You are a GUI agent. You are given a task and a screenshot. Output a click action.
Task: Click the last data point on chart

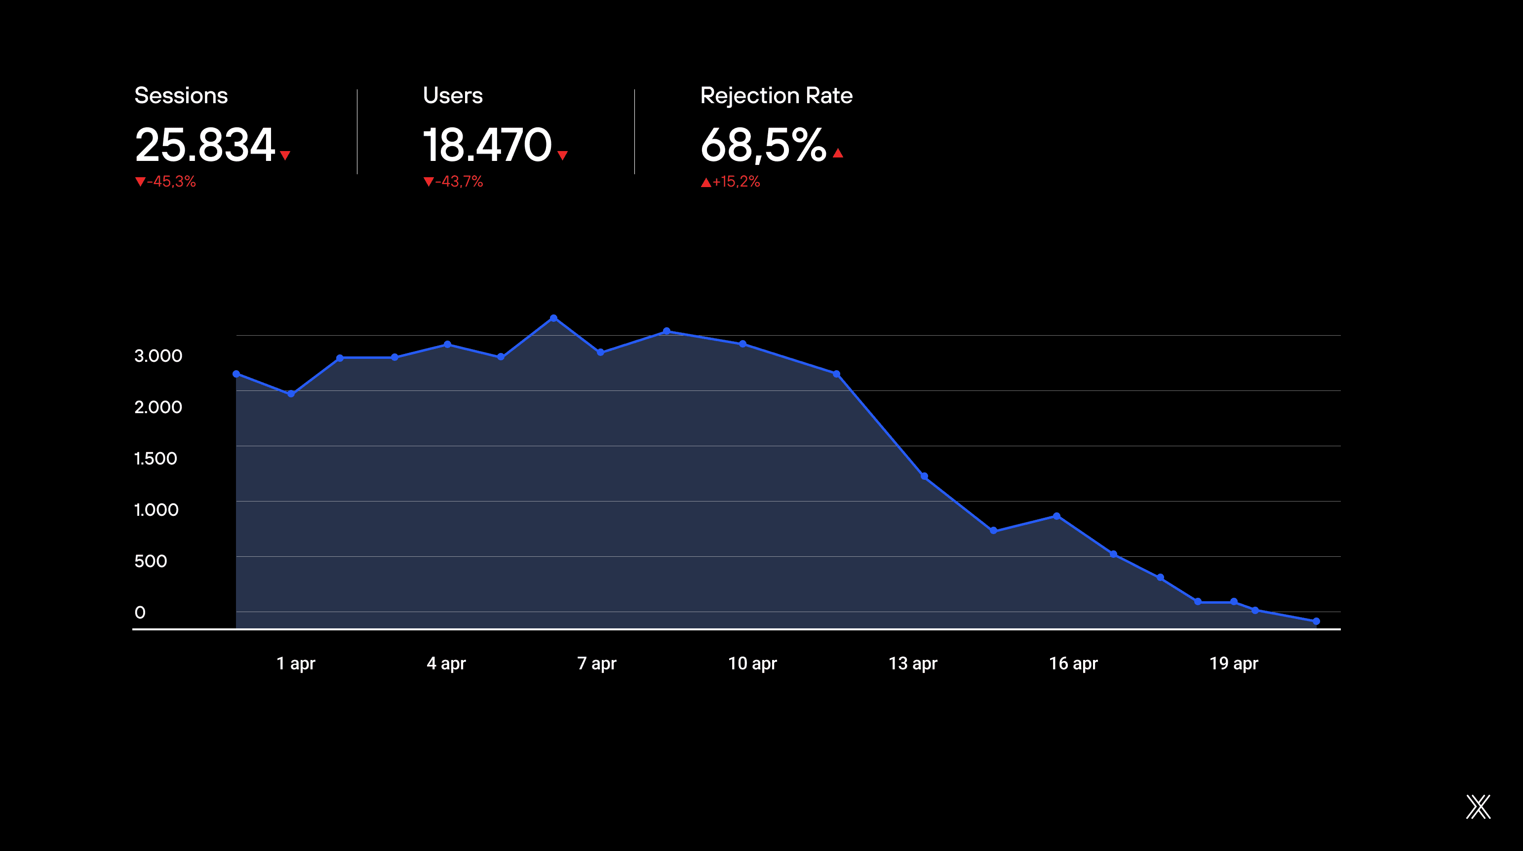[1316, 621]
